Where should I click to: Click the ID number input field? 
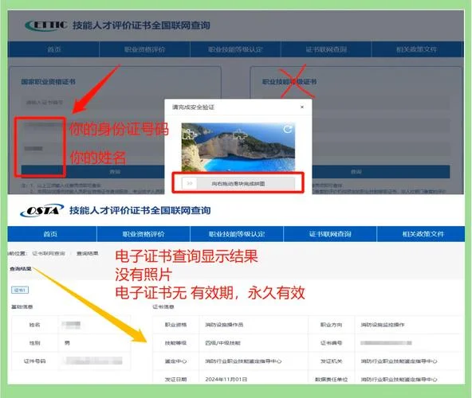tap(92, 125)
